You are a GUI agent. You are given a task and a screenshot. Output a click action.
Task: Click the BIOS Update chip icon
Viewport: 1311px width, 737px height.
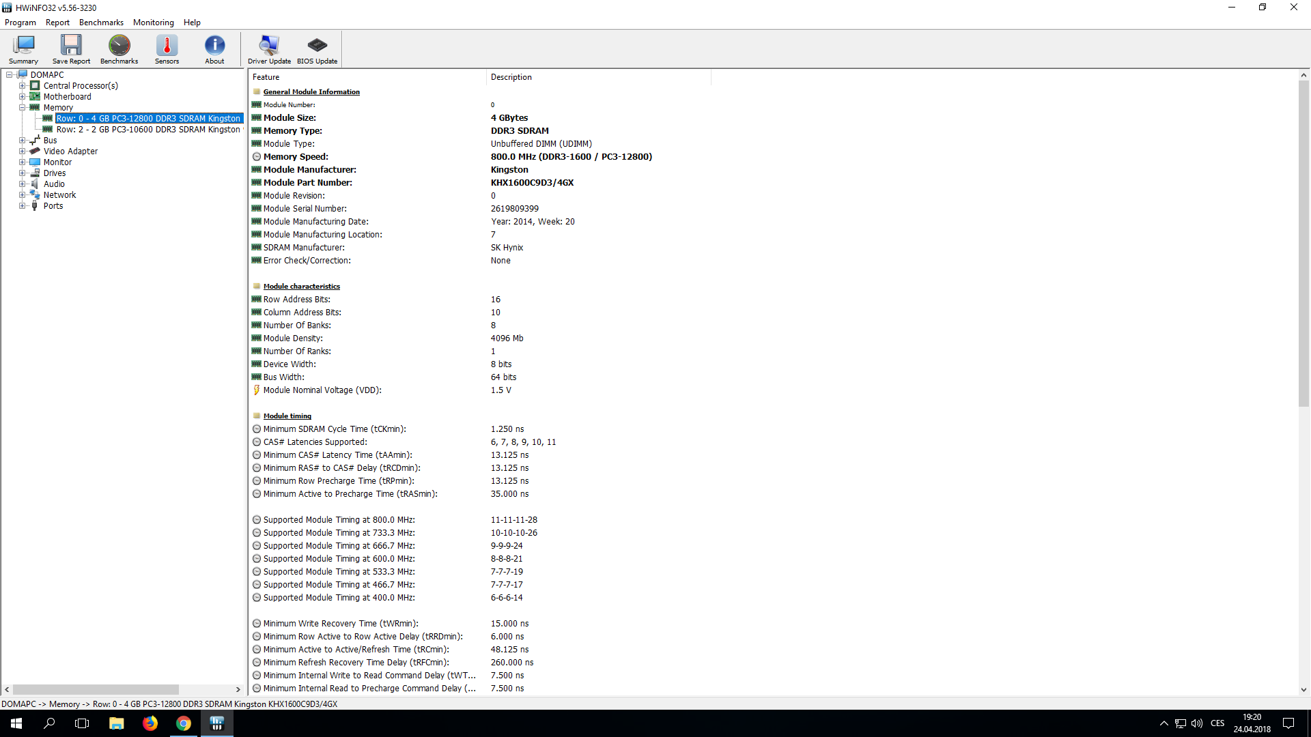point(317,48)
